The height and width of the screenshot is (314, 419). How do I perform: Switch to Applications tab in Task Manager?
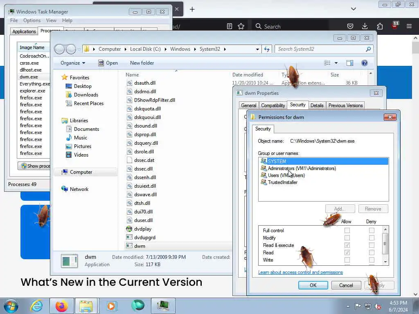pos(24,31)
